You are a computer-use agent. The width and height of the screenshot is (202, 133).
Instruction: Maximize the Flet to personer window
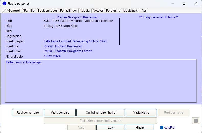point(184,4)
